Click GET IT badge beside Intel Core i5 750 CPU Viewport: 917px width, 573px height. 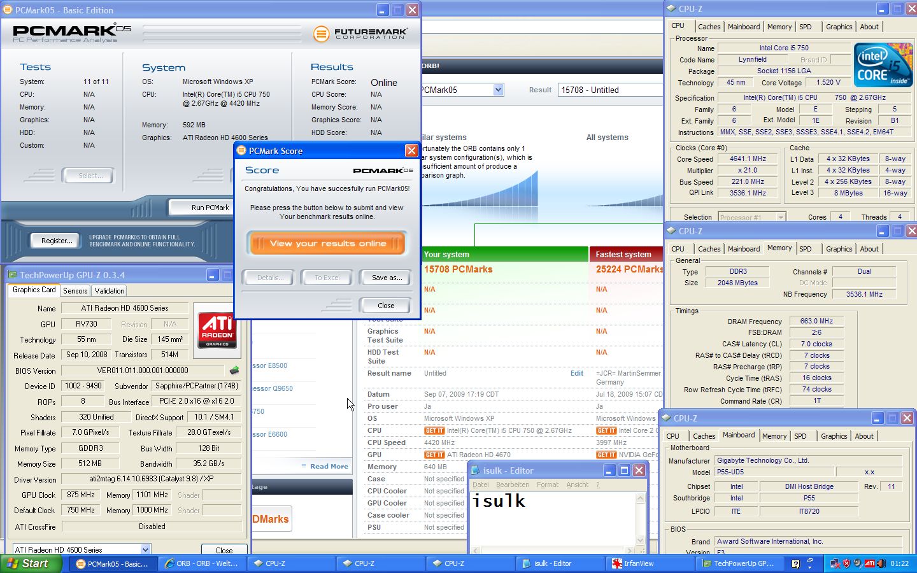coord(434,430)
